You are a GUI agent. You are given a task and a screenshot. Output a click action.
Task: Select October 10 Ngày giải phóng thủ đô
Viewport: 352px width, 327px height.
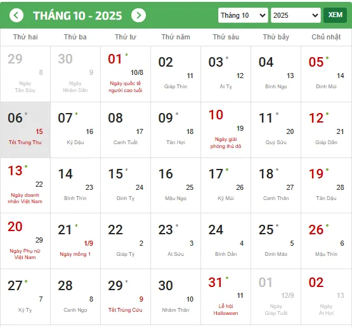[x=226, y=130]
